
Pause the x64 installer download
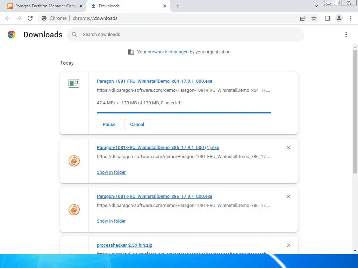tap(109, 125)
